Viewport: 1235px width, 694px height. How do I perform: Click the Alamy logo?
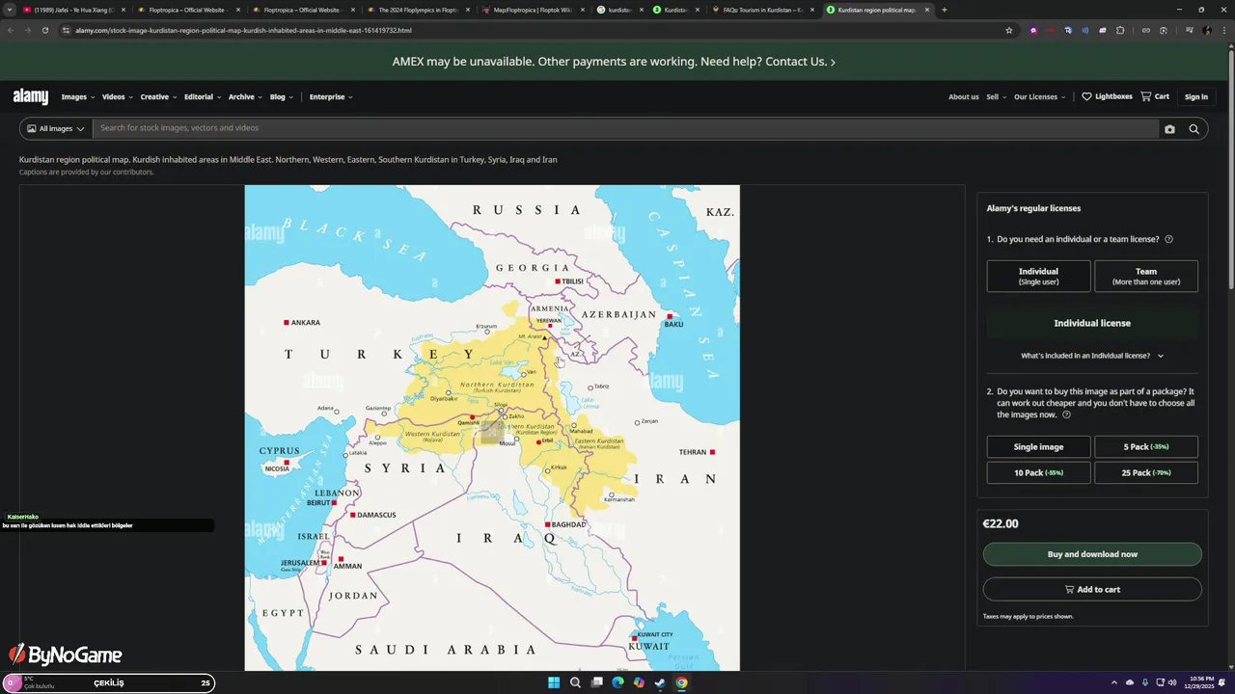tap(31, 96)
